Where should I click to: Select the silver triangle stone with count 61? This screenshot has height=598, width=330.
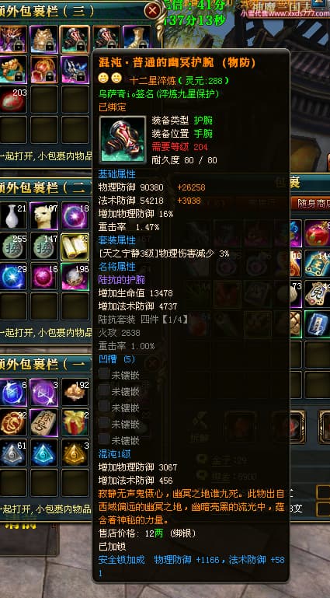pyautogui.click(x=12, y=453)
